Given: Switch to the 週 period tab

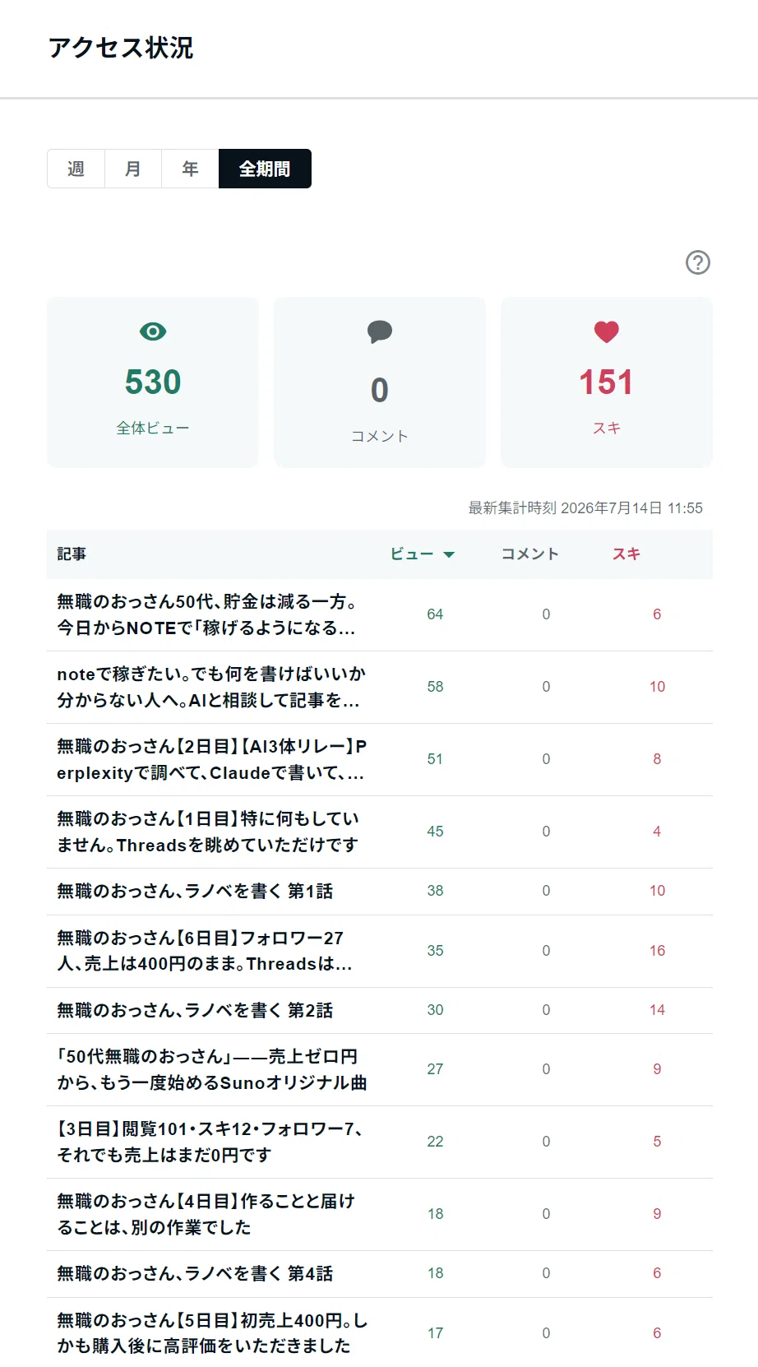Looking at the screenshot, I should (x=76, y=169).
